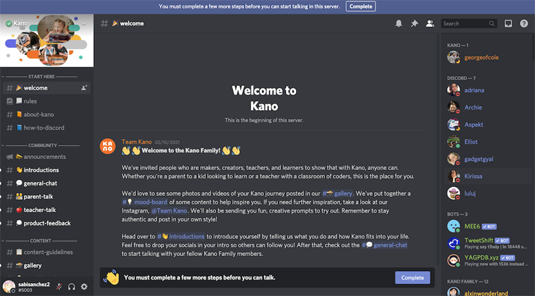Open MEE6 bot avatar in member list
Viewport: 535px width, 296px height.
point(454,226)
